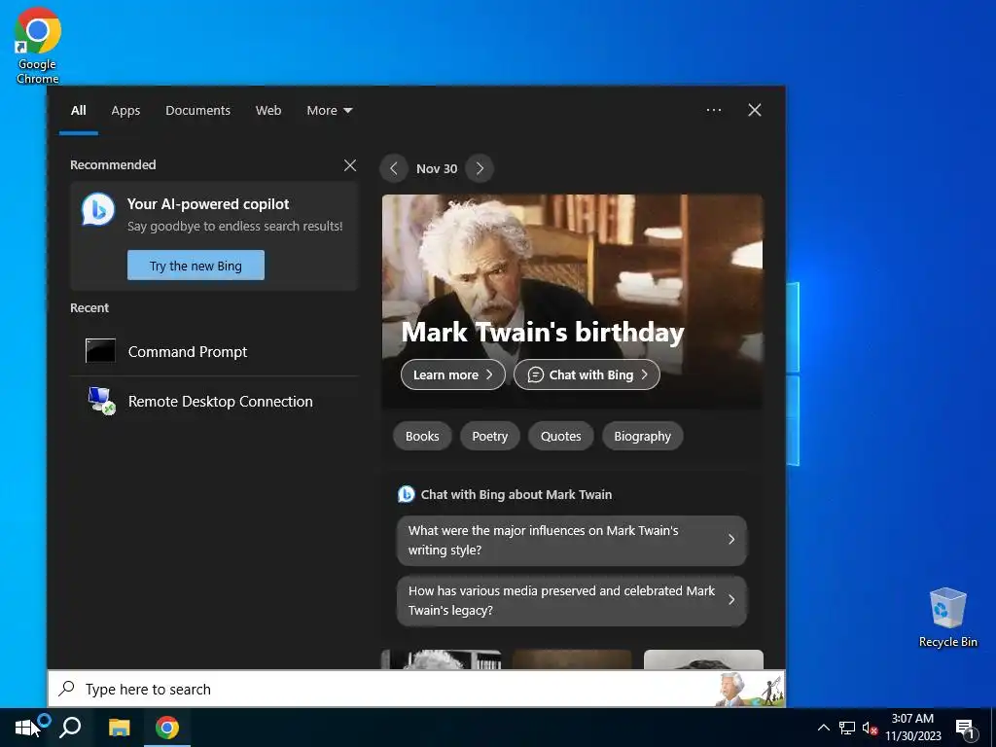
Task: Open the taskbar clock and date
Action: pos(912,728)
